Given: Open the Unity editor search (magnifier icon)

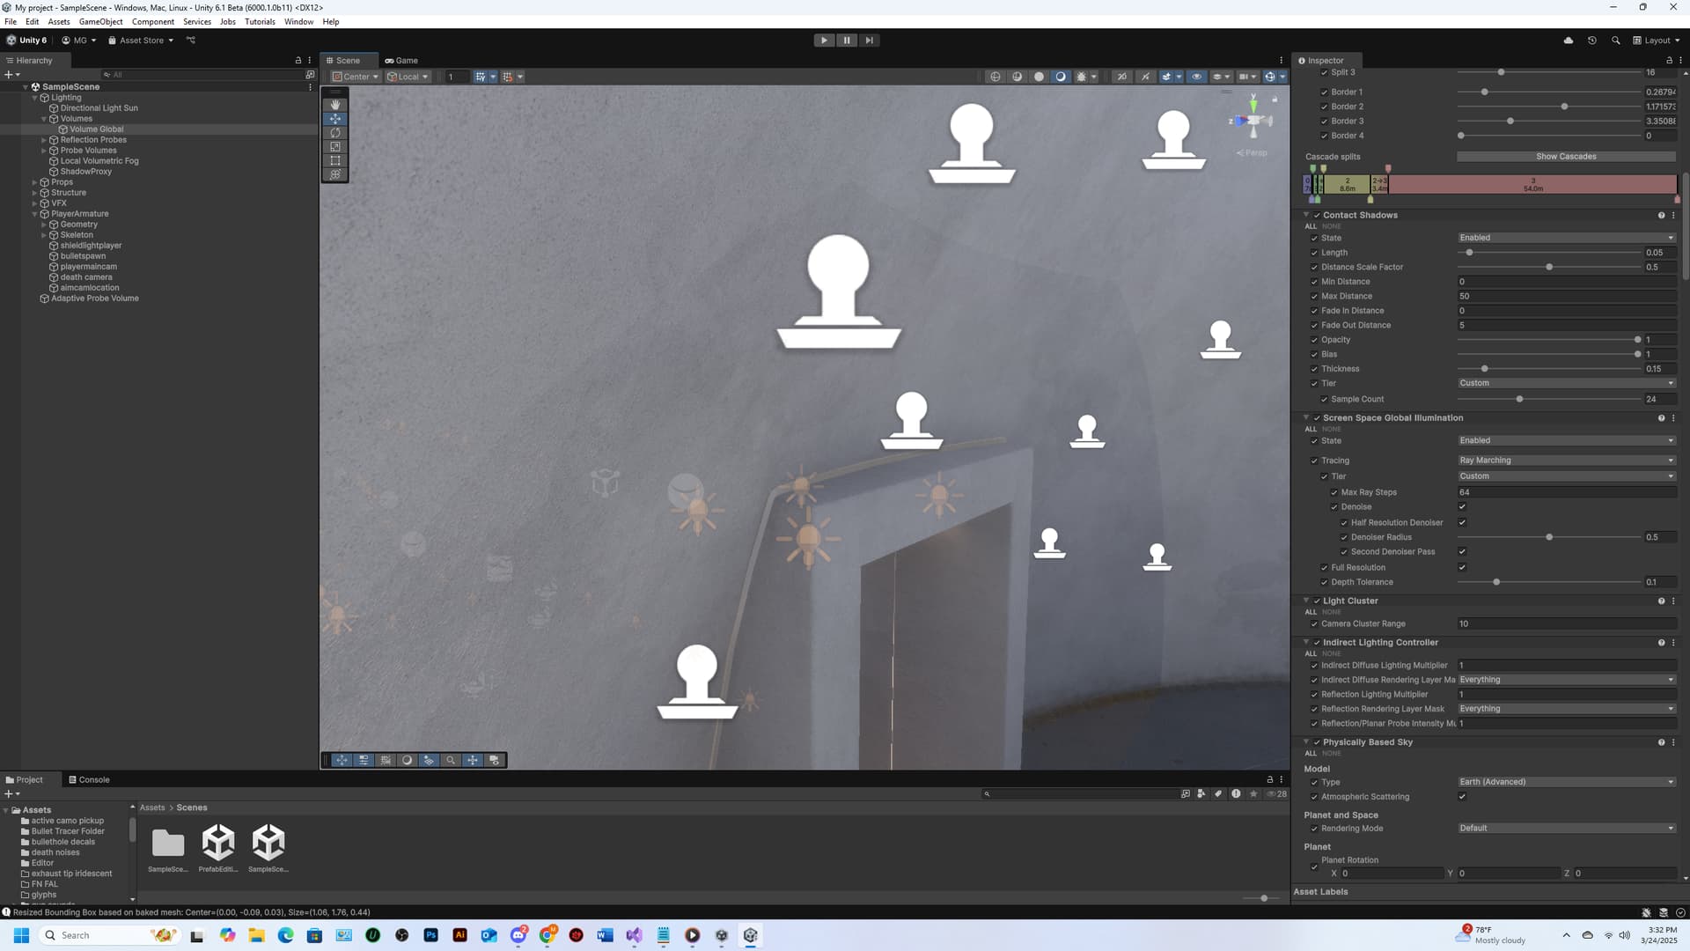Looking at the screenshot, I should [1616, 40].
